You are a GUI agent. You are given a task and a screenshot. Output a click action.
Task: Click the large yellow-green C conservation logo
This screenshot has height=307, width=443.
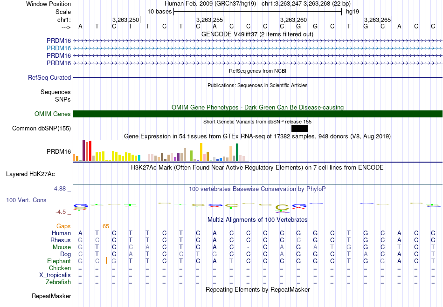click(x=282, y=208)
